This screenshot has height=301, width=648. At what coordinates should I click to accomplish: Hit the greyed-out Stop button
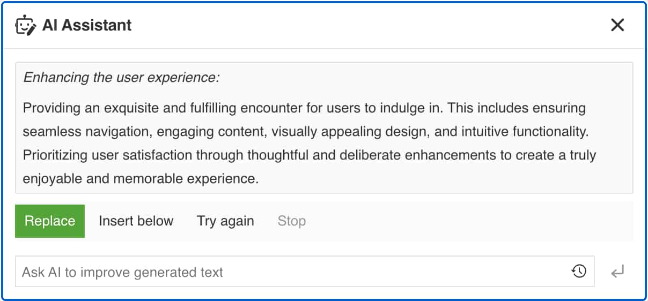point(291,221)
